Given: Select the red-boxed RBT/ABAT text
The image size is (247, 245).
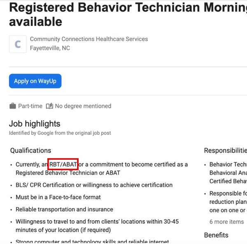Looking at the screenshot, I should (x=63, y=164).
